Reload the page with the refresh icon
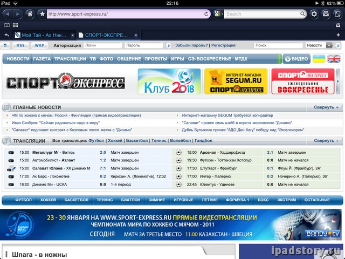 pos(206,14)
